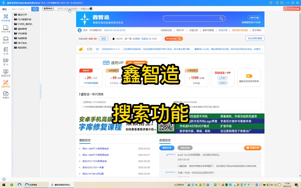Click the blue search button beside model input
301x188 pixels.
(x=35, y=9)
